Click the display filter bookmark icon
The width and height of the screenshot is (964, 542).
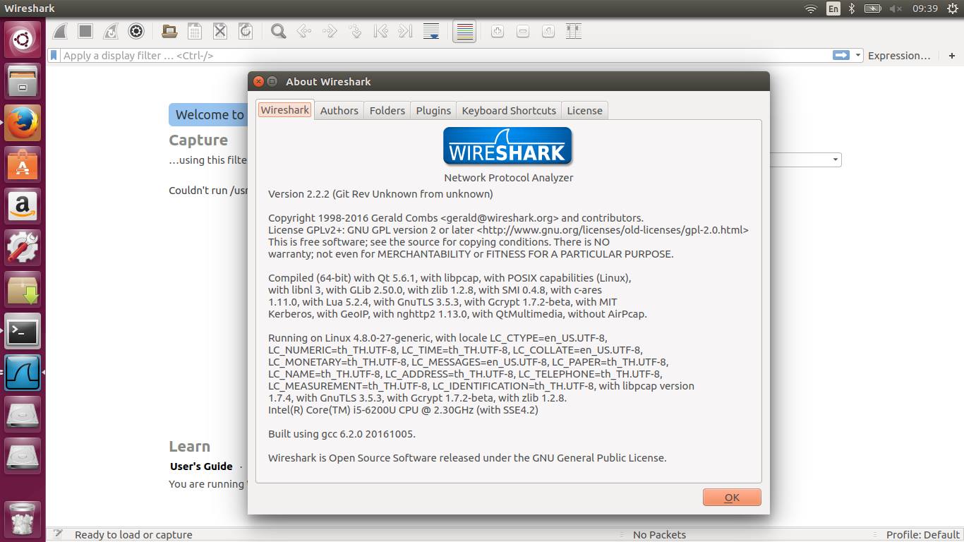54,55
